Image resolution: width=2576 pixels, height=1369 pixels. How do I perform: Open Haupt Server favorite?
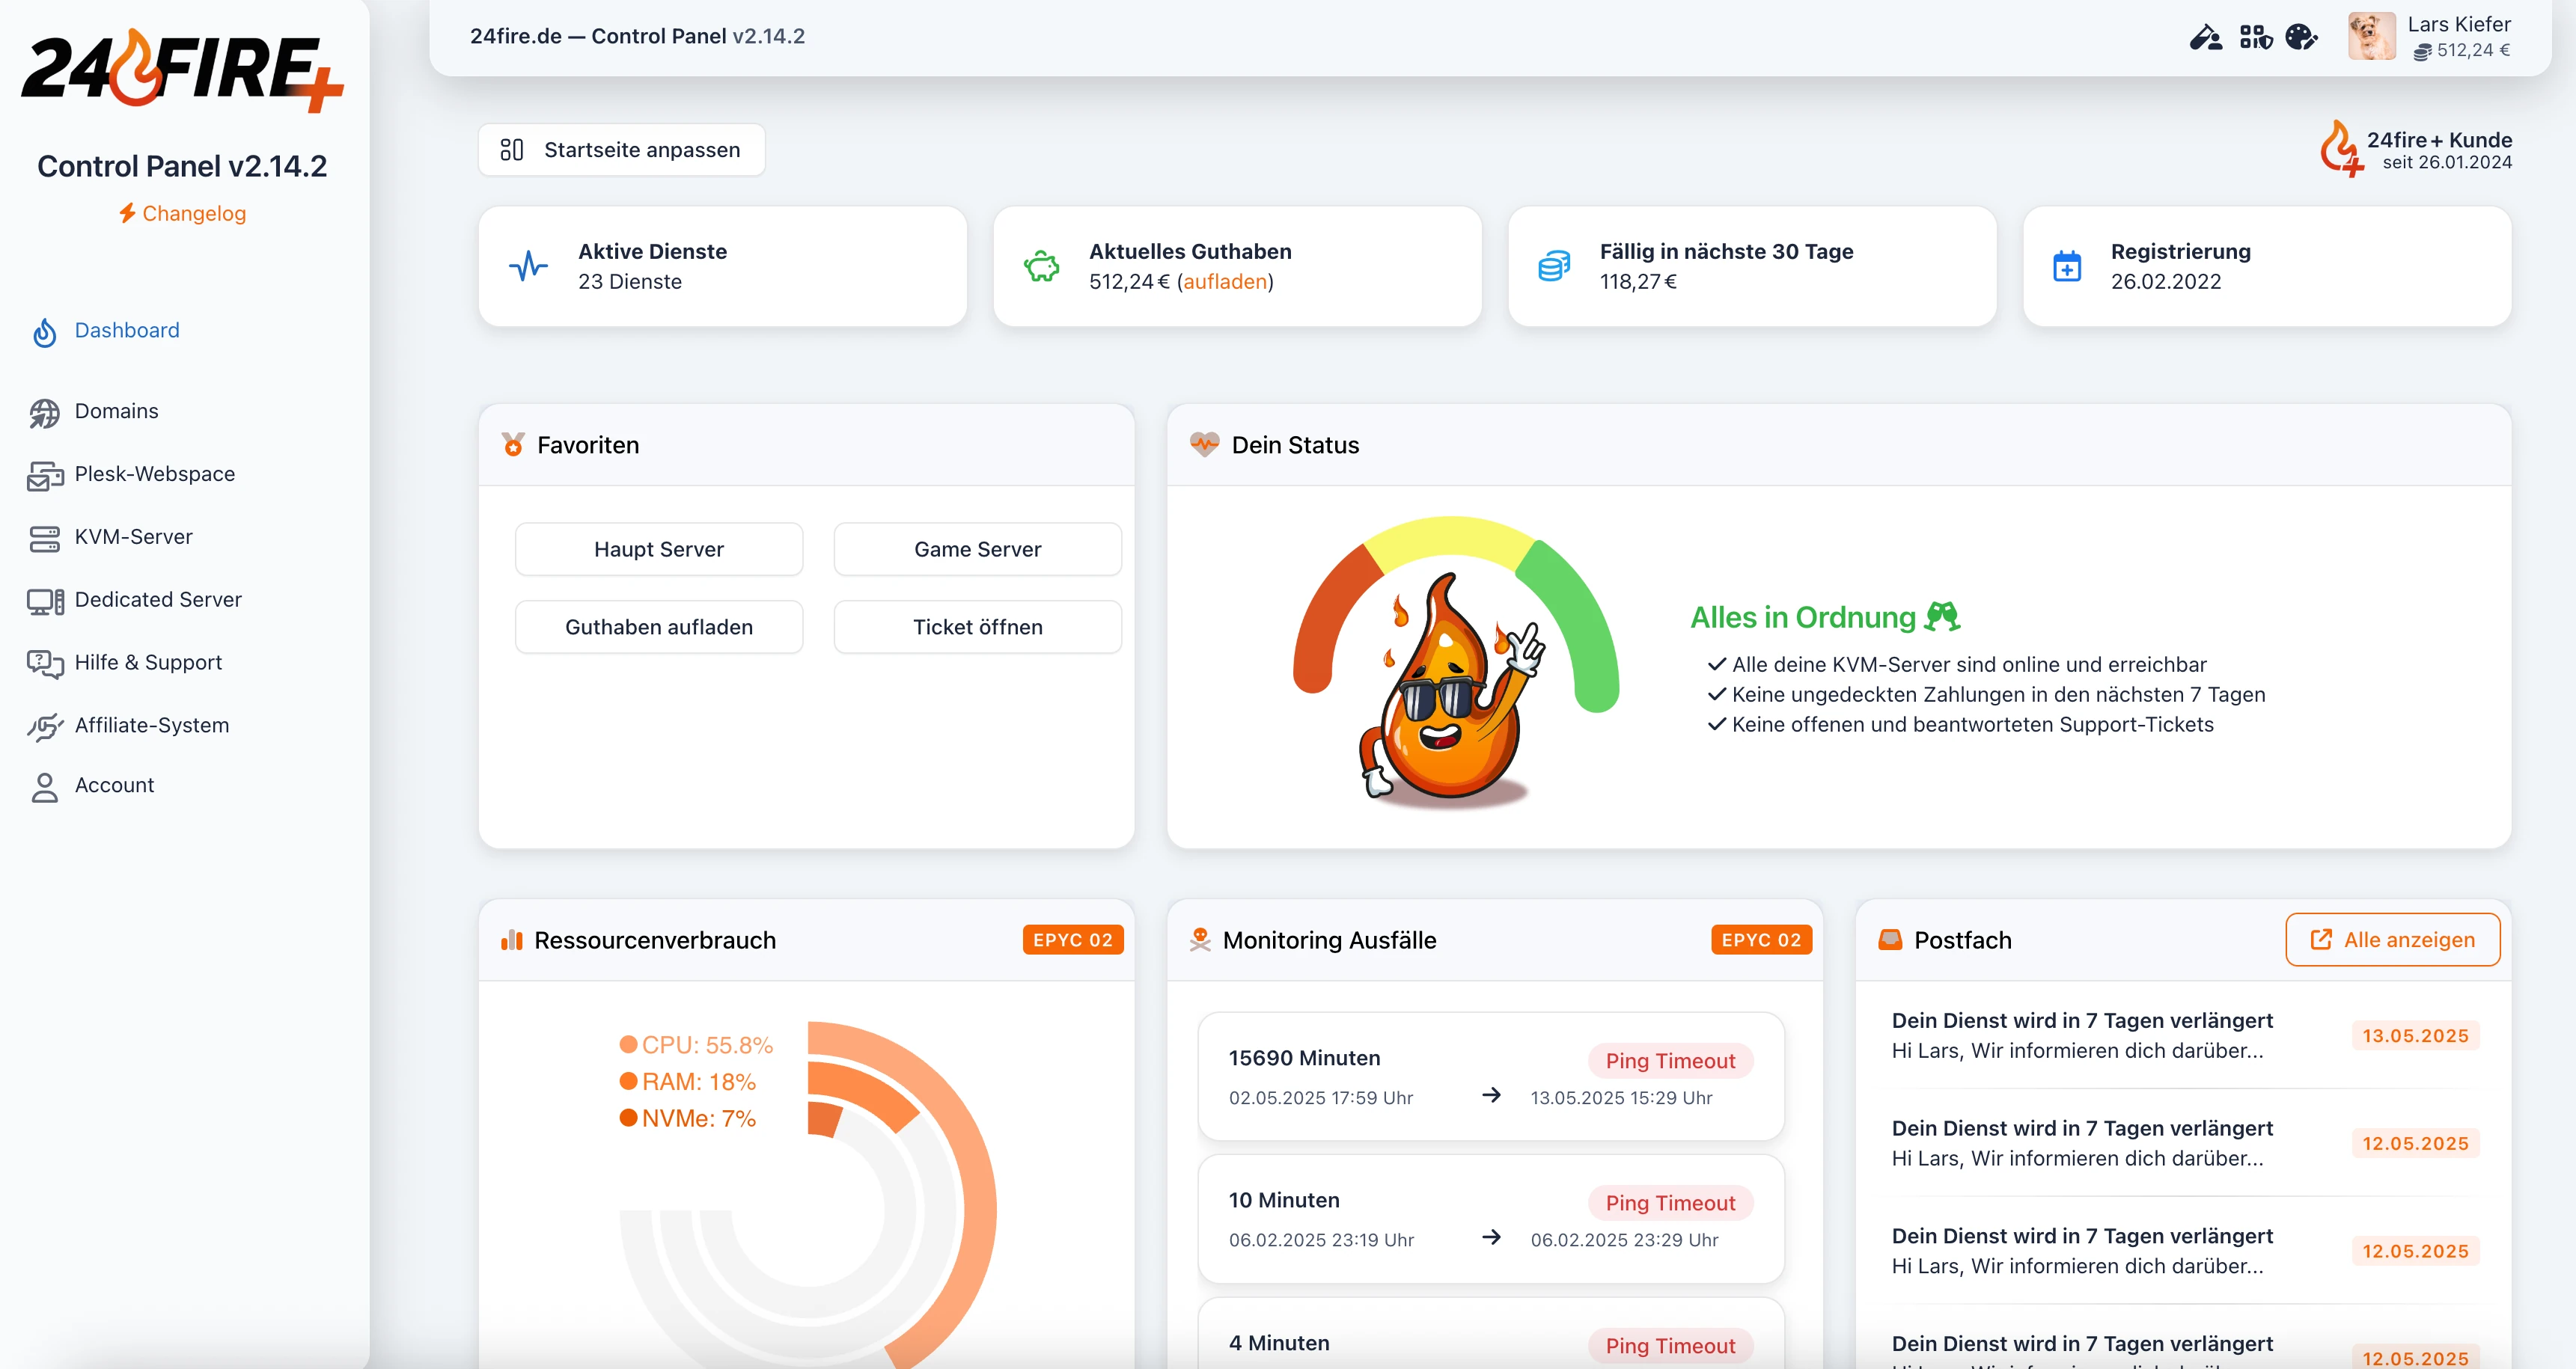pyautogui.click(x=659, y=550)
